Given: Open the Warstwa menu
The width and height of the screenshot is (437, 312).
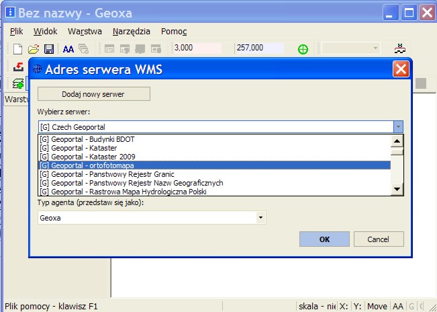Looking at the screenshot, I should [x=85, y=31].
